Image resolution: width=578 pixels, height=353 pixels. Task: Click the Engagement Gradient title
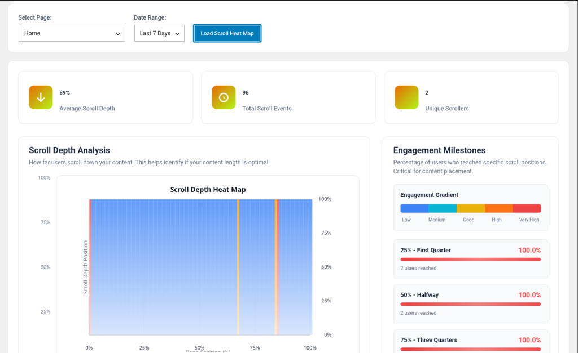(430, 195)
